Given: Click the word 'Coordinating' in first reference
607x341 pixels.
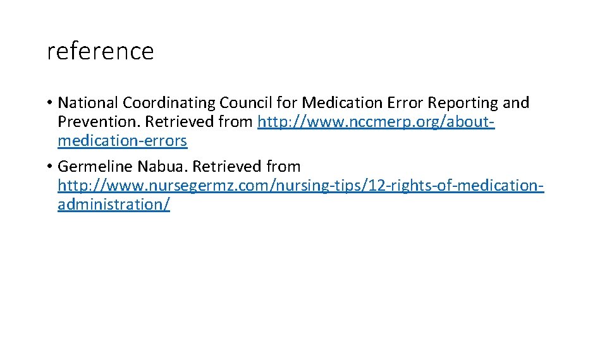Looking at the screenshot, I should 169,103.
